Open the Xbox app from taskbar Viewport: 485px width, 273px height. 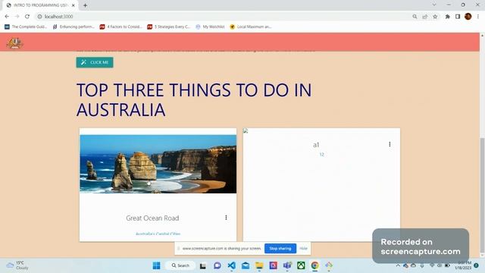301,265
